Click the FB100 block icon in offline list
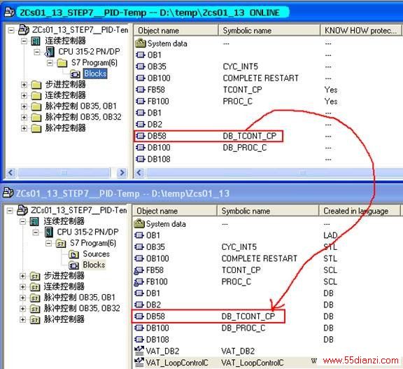The image size is (403, 369). pyautogui.click(x=139, y=281)
